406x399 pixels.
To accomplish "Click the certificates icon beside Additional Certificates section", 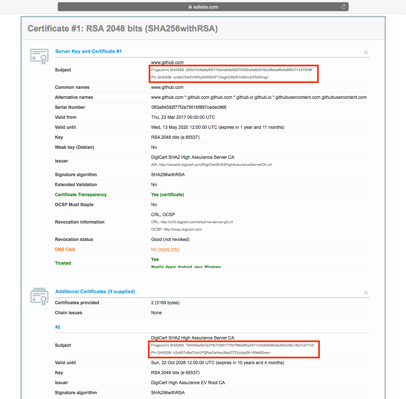I will pos(39,296).
